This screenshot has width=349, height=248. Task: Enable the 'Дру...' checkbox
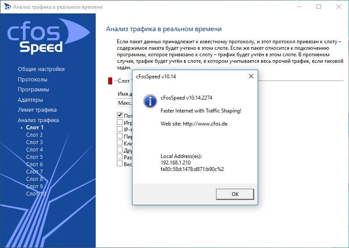point(120,149)
